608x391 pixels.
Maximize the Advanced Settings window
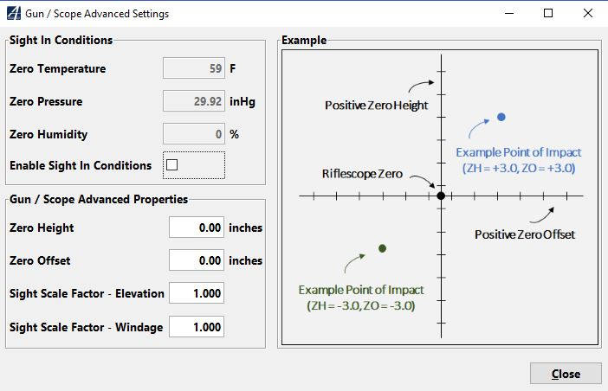(548, 14)
